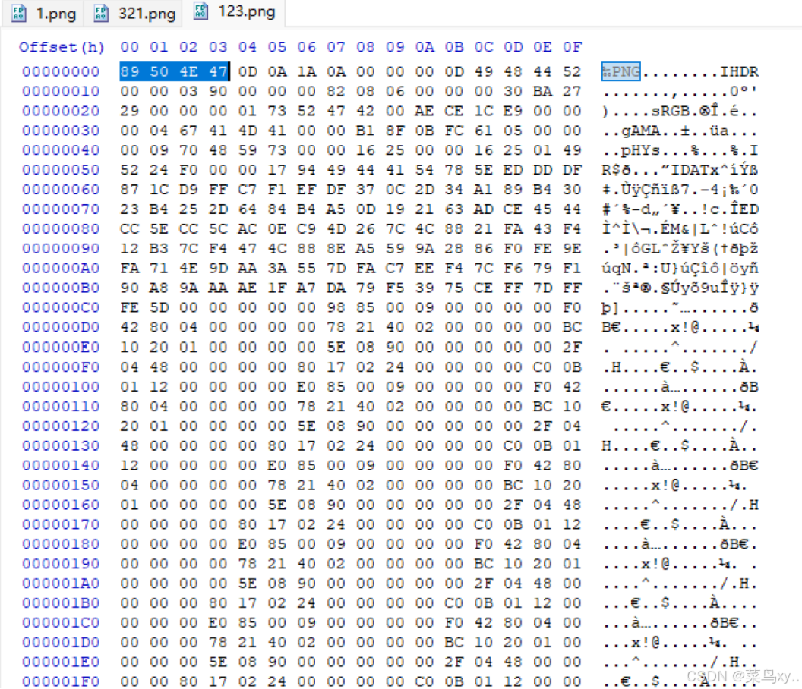Image resolution: width=802 pixels, height=689 pixels.
Task: Select offset row 000000D0
Action: click(61, 327)
